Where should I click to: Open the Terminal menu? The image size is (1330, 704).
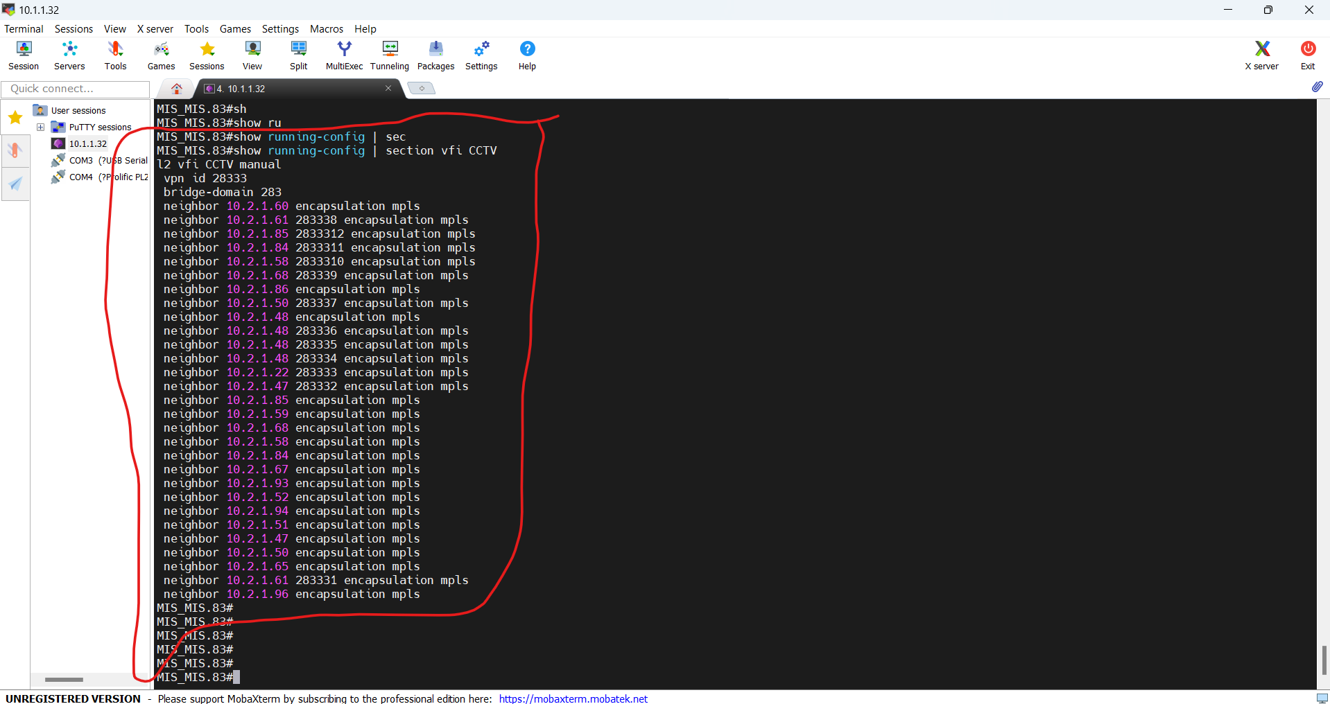(23, 28)
